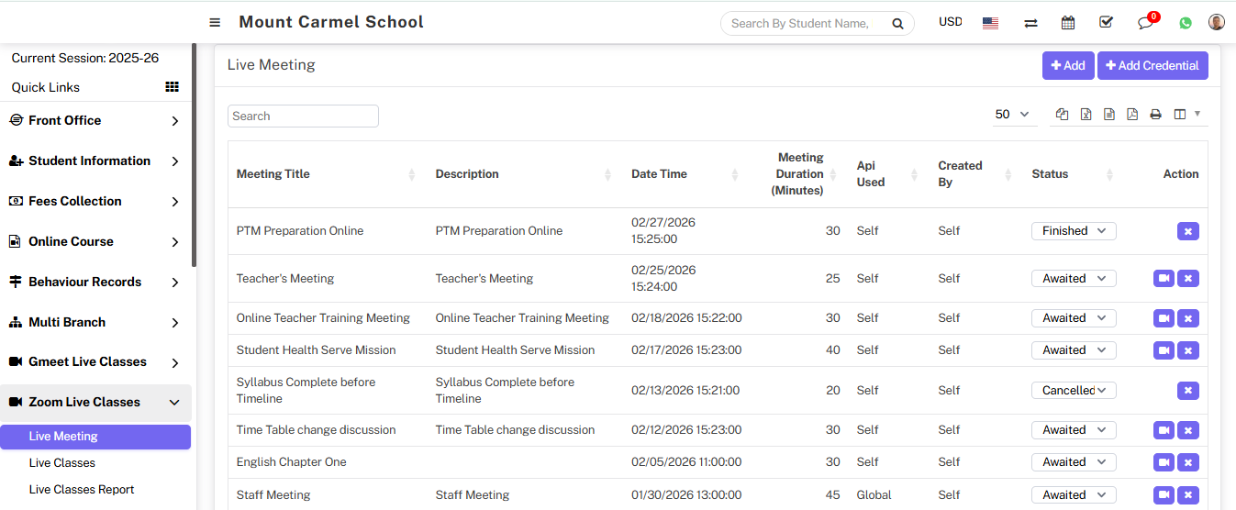The height and width of the screenshot is (510, 1236).
Task: Click the Add Credential button
Action: [1152, 65]
